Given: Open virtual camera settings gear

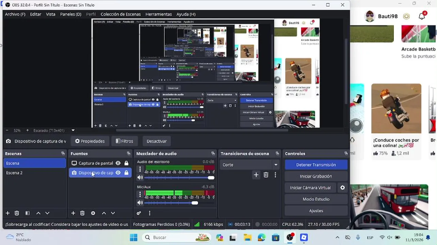Looking at the screenshot, I should 343,187.
